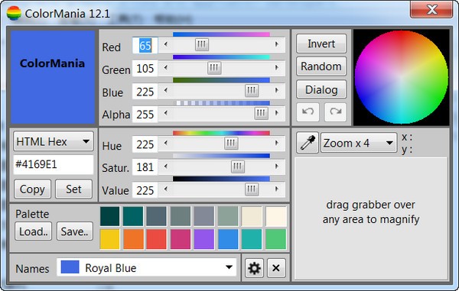Click the Invert button
Screen dimensions: 459x291
click(321, 44)
